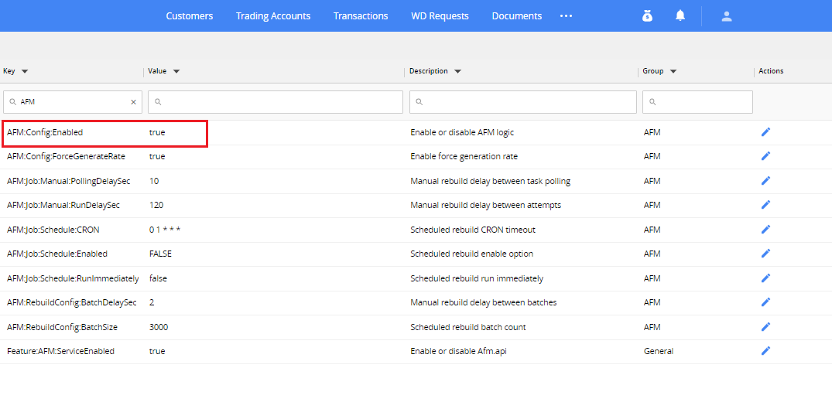Select the AFM:Job:Manual:RunDelaySec key cell
This screenshot has width=832, height=409.
pos(63,205)
